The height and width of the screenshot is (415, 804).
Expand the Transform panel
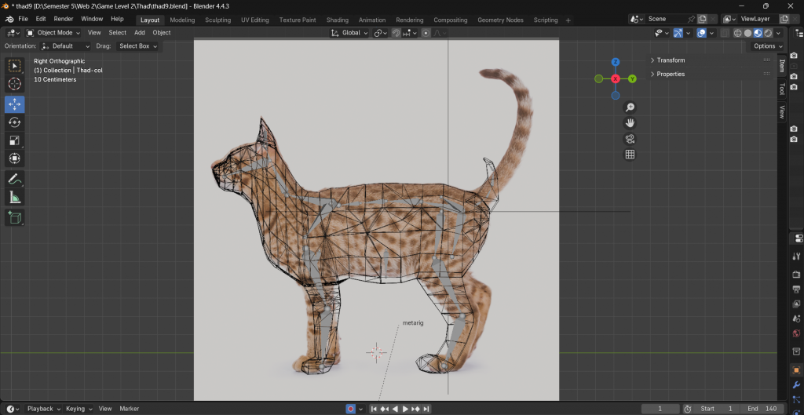[x=671, y=60]
